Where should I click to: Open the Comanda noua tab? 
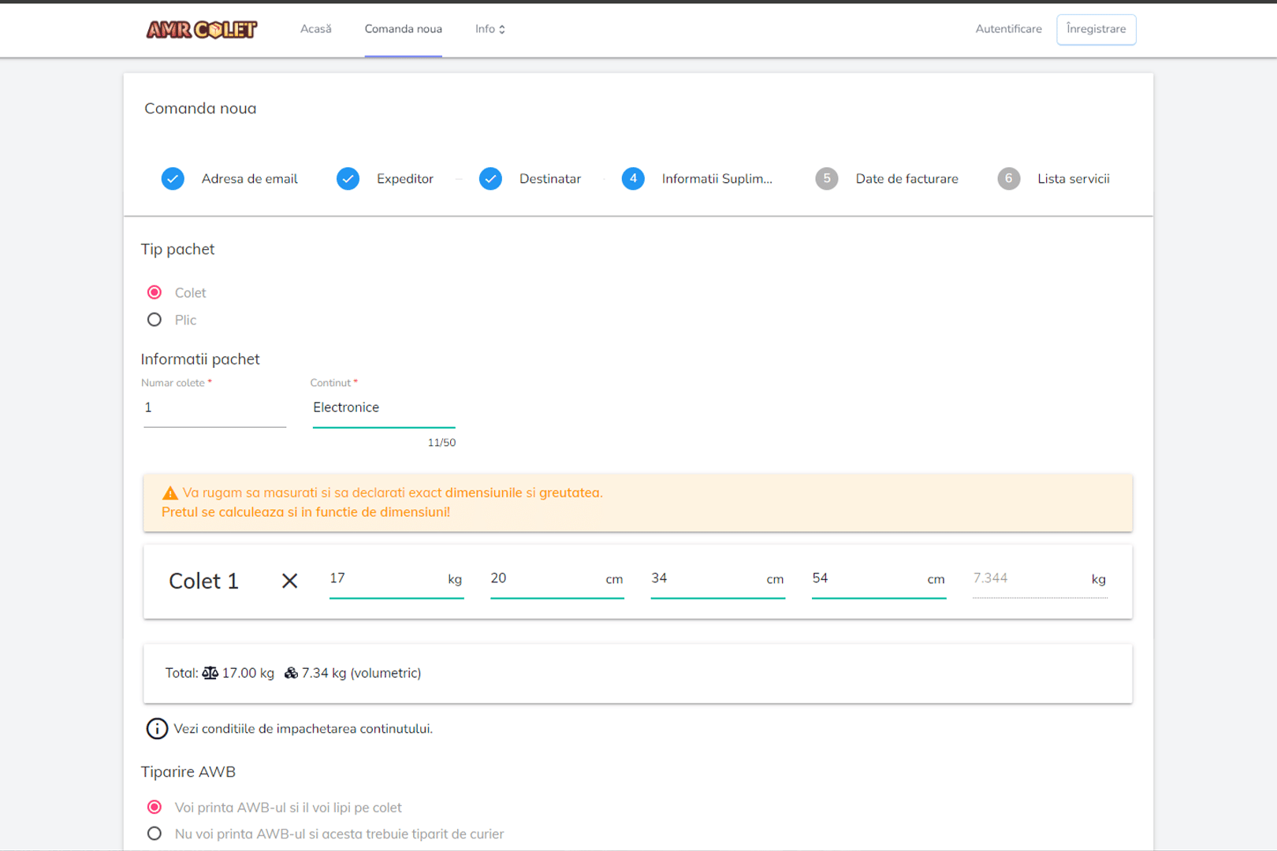point(403,29)
